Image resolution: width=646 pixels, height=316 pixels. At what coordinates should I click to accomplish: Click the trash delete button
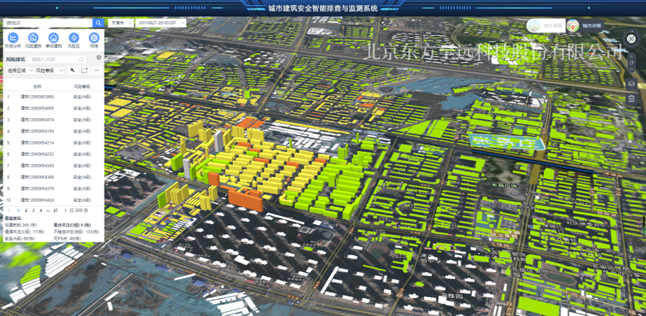(x=631, y=99)
